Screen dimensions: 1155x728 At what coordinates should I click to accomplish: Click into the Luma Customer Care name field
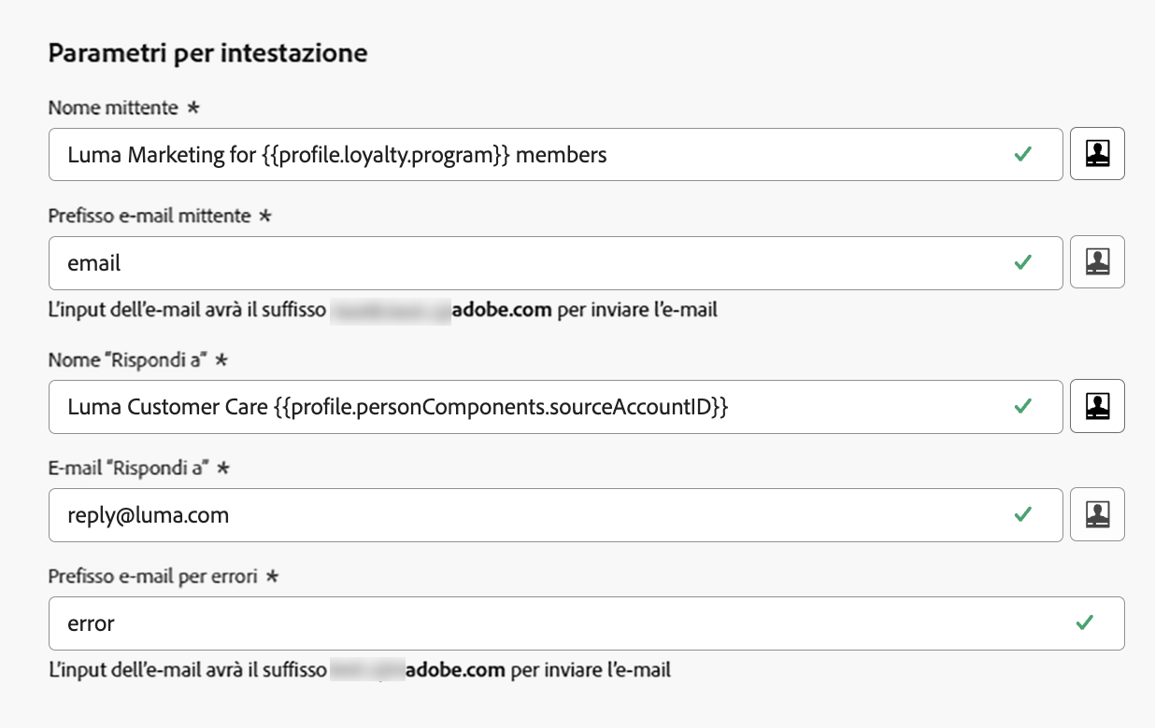coord(523,407)
